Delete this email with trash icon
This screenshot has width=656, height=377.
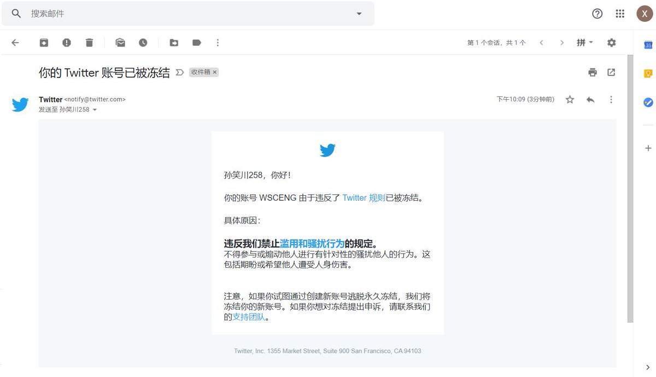click(90, 43)
